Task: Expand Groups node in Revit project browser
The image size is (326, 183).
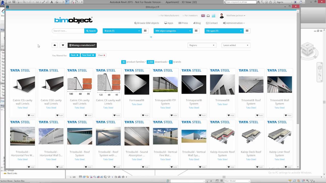Action: point(2,171)
